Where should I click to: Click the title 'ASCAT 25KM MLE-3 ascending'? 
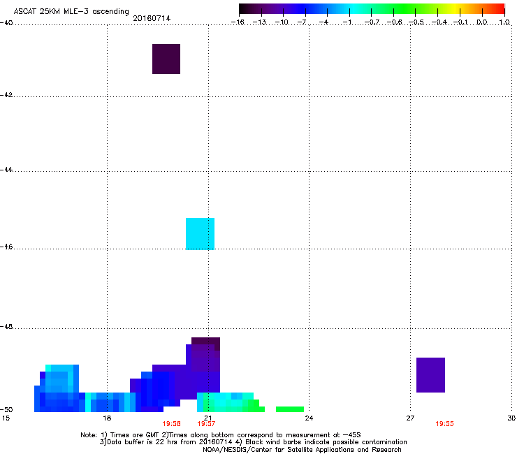click(71, 12)
